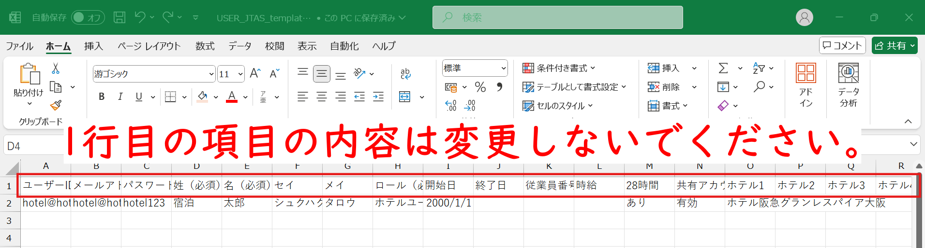The height and width of the screenshot is (248, 925).
Task: Click the コメント button
Action: point(842,45)
